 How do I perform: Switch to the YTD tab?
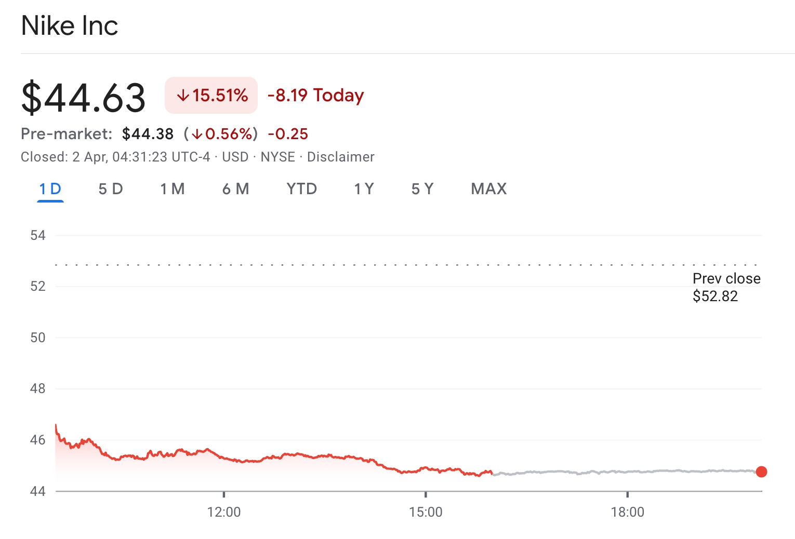(302, 189)
